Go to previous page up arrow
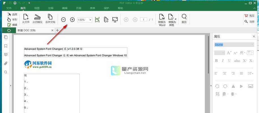The width and height of the screenshot is (259, 113). 126,19
